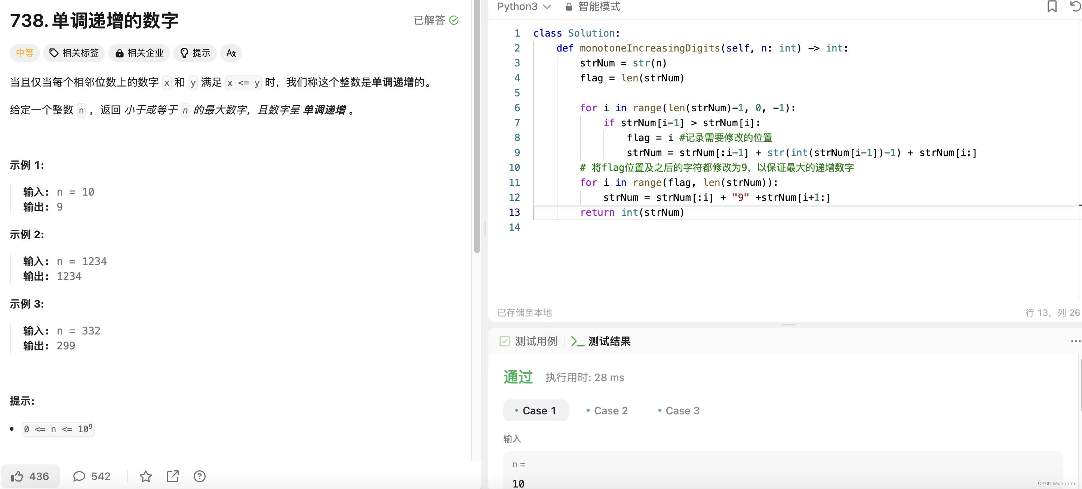1082x489 pixels.
Task: Click the problem title 738. 单调递增的数字
Action: [94, 20]
